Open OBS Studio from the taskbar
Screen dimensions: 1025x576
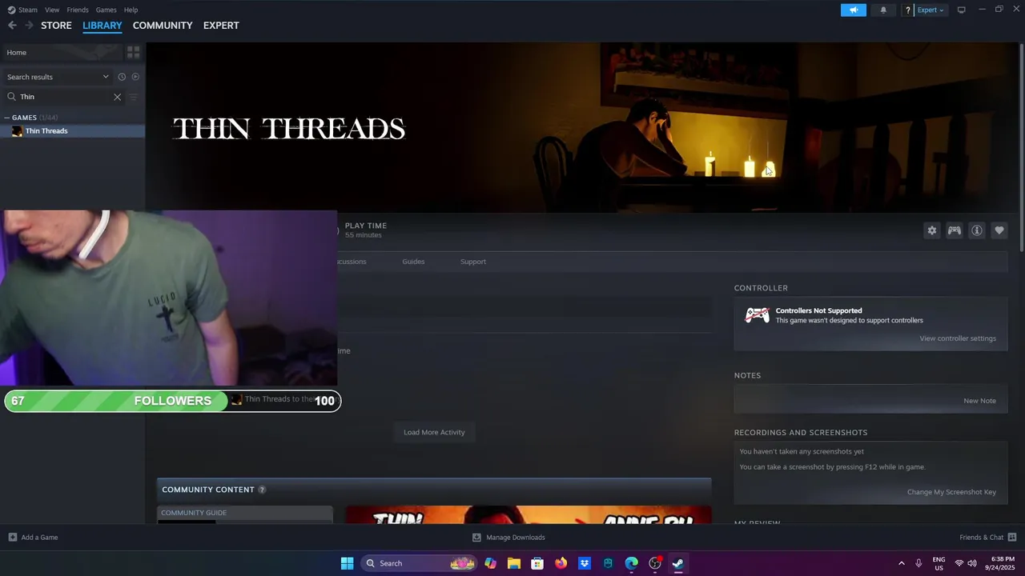point(655,563)
